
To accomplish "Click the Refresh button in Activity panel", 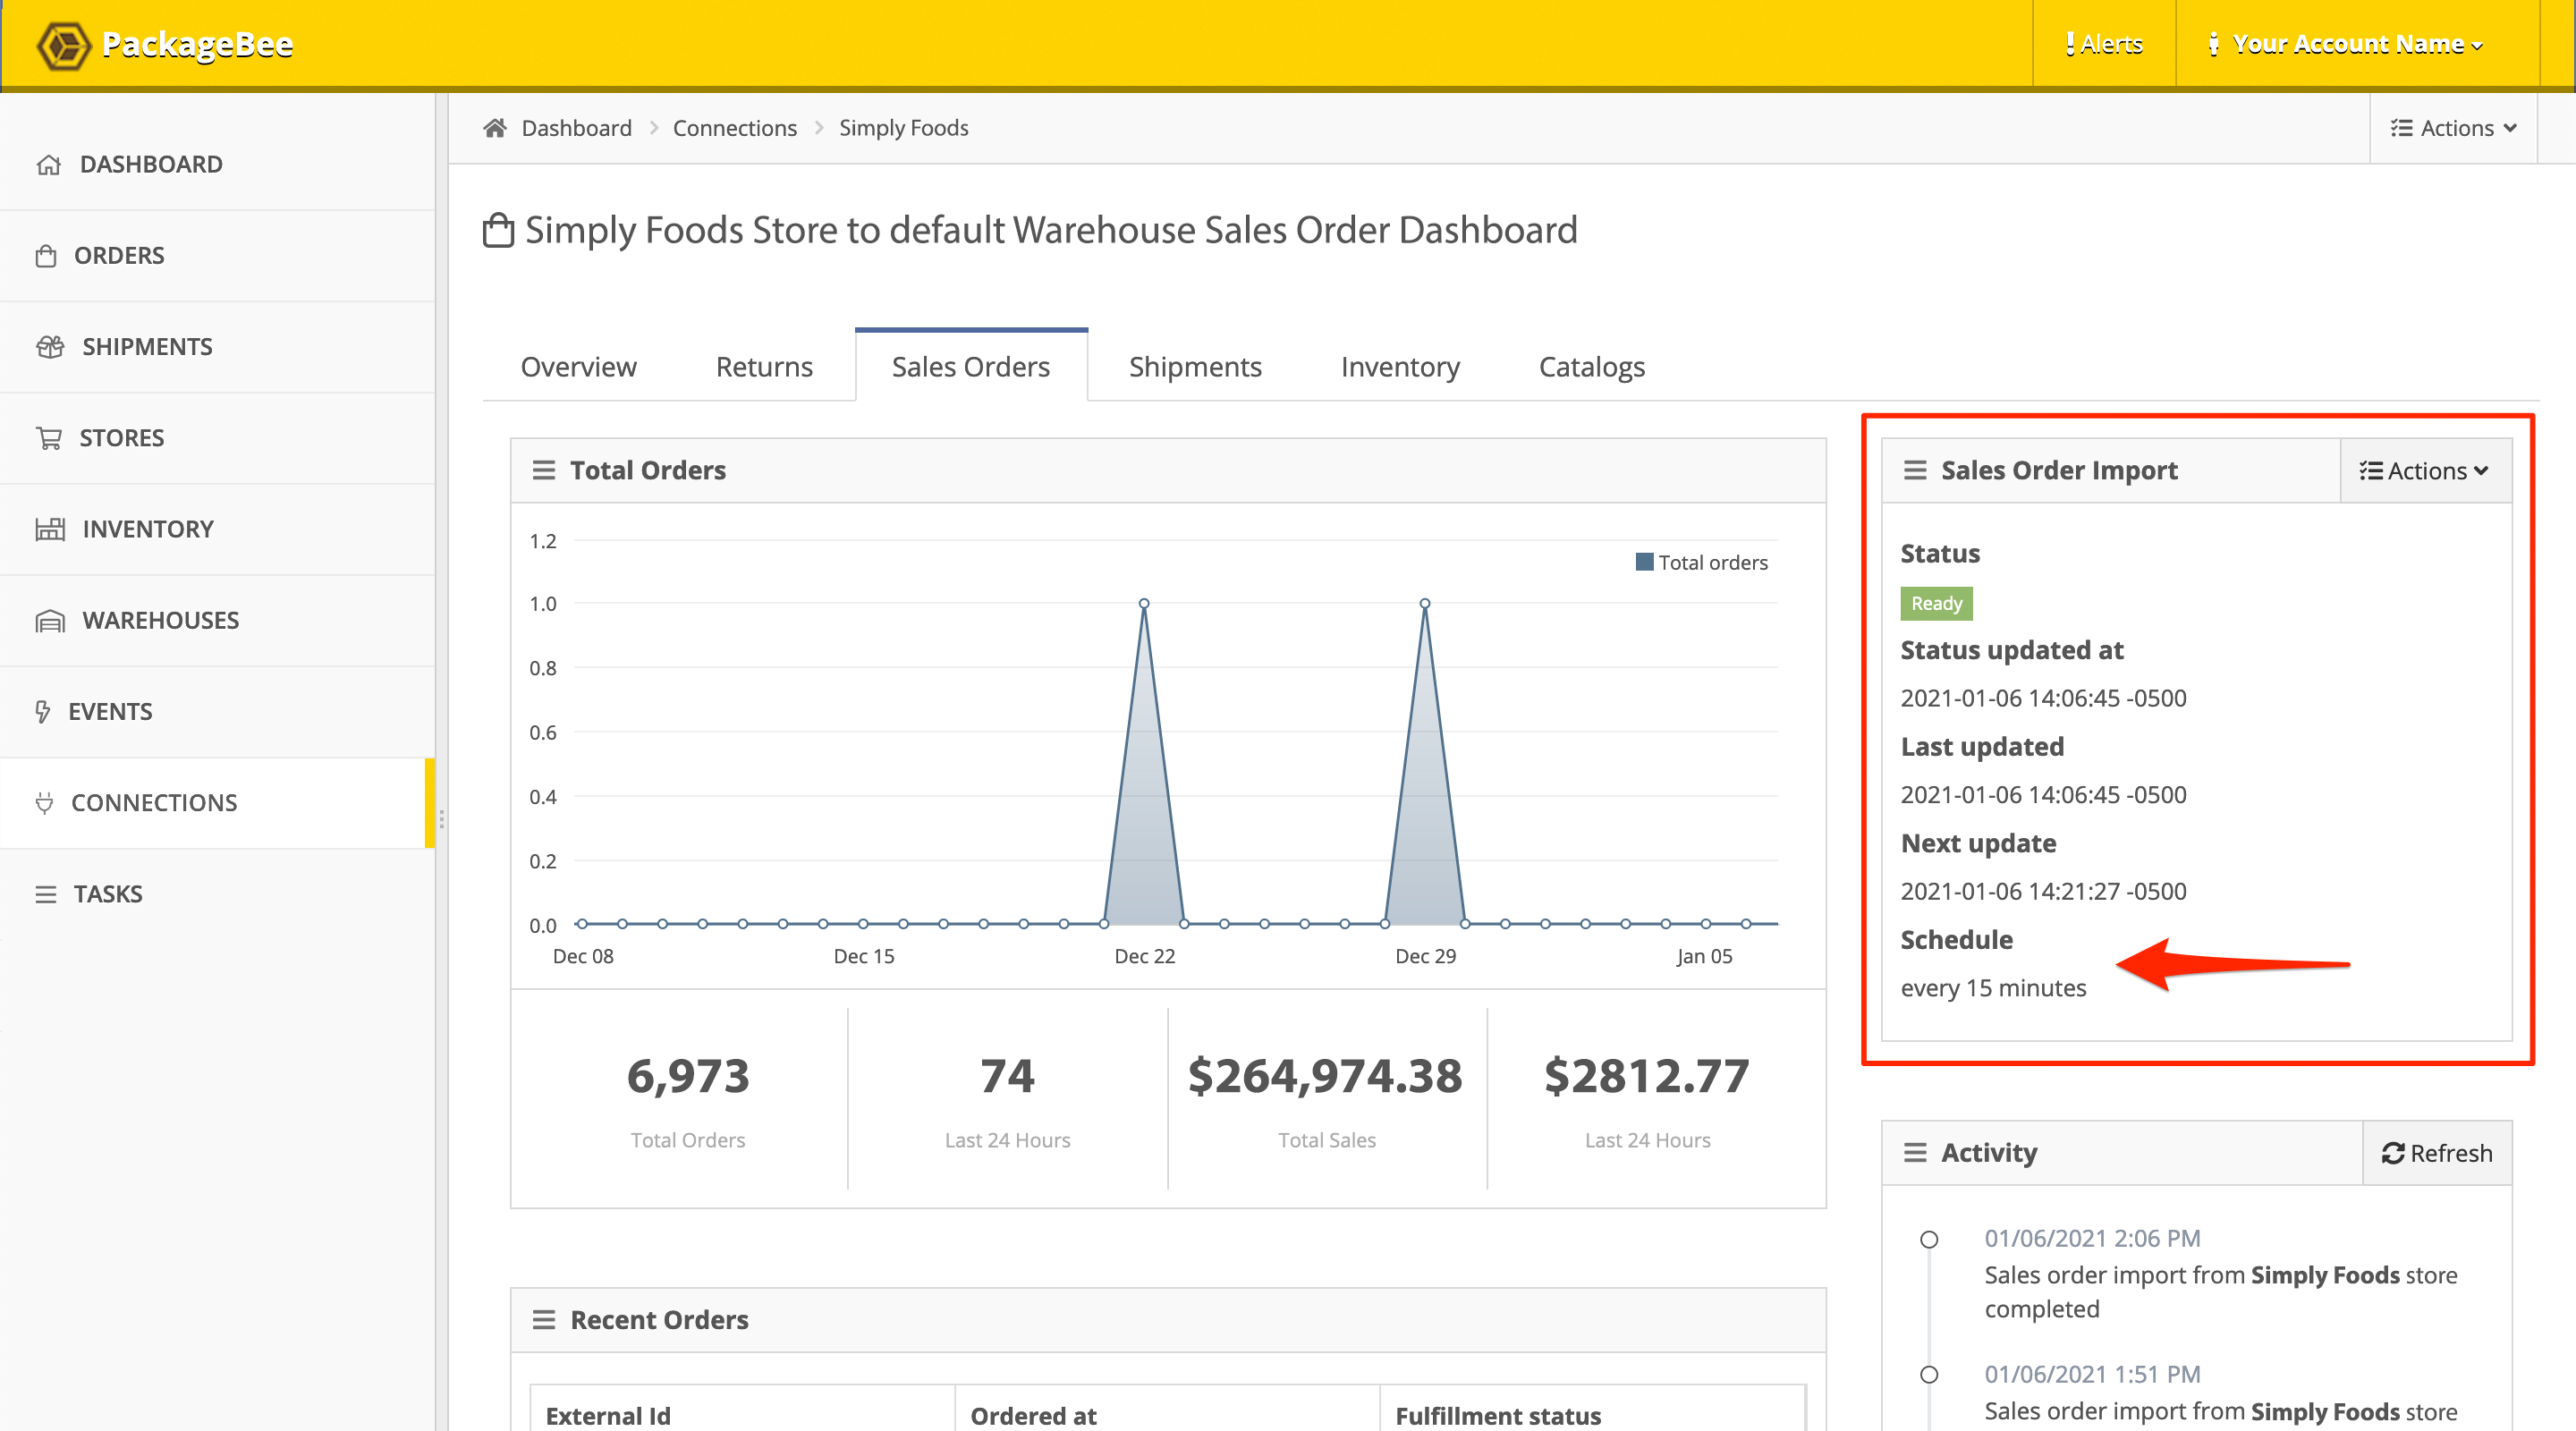I will pos(2437,1153).
